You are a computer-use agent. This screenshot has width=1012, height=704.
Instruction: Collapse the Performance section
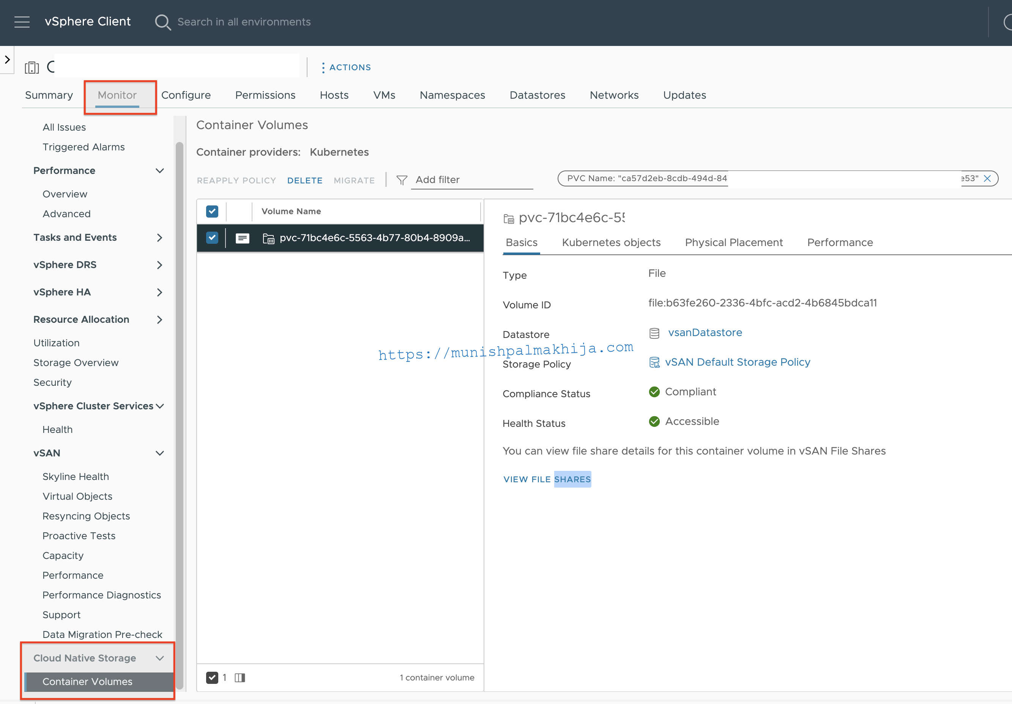point(159,170)
